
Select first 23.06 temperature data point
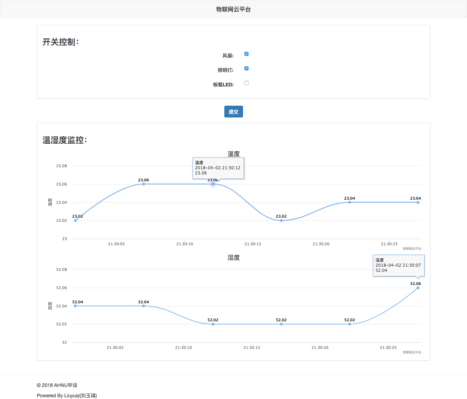coord(144,184)
